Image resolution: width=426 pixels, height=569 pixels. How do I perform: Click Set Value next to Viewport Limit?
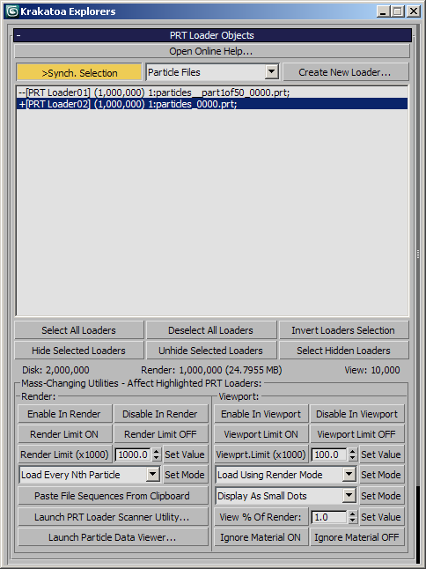[381, 454]
